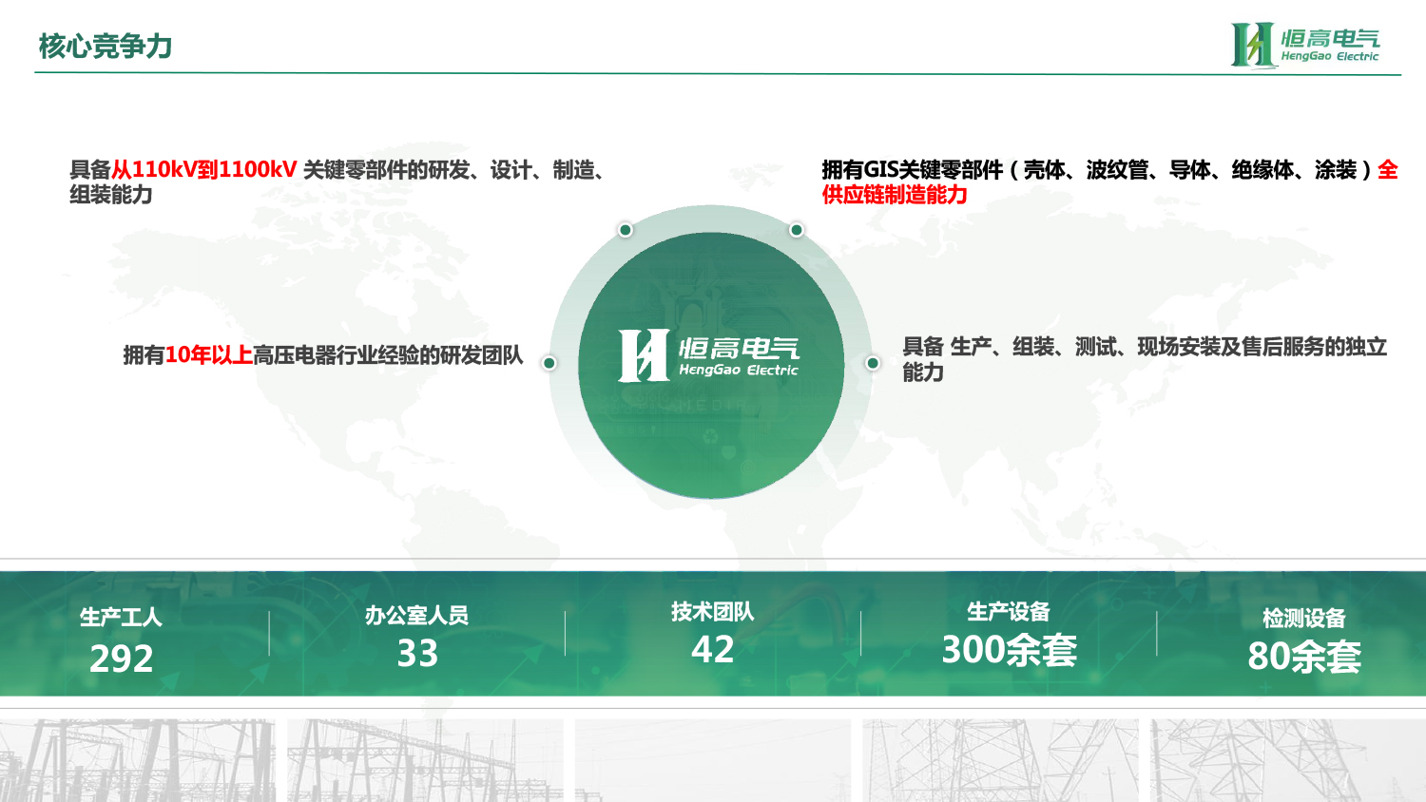Image resolution: width=1426 pixels, height=802 pixels.
Task: Select the green dot beside the 10年以上 text
Action: [x=549, y=363]
